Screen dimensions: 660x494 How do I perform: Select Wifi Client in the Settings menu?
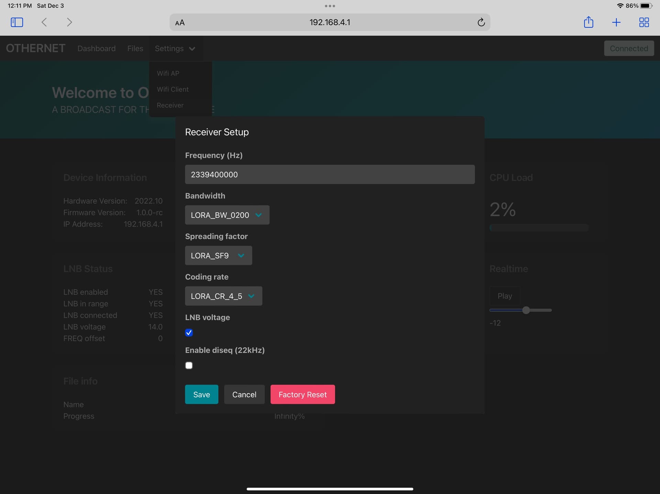tap(173, 89)
